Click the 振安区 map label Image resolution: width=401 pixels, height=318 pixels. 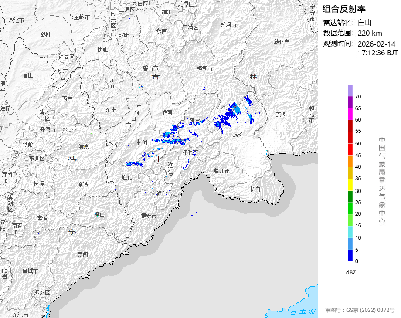pos(42,292)
